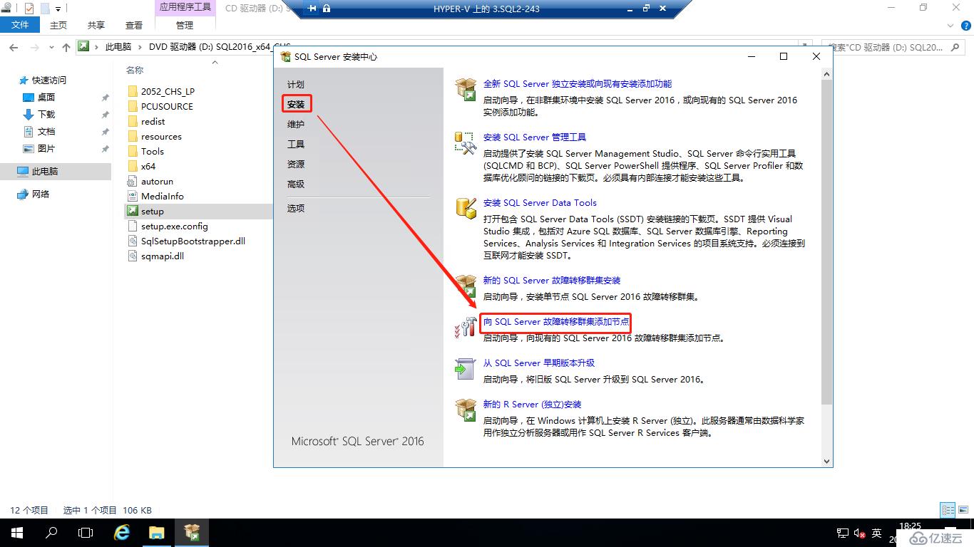This screenshot has width=974, height=547.
Task: Select 工具 in installation center sidebar
Action: tap(296, 145)
